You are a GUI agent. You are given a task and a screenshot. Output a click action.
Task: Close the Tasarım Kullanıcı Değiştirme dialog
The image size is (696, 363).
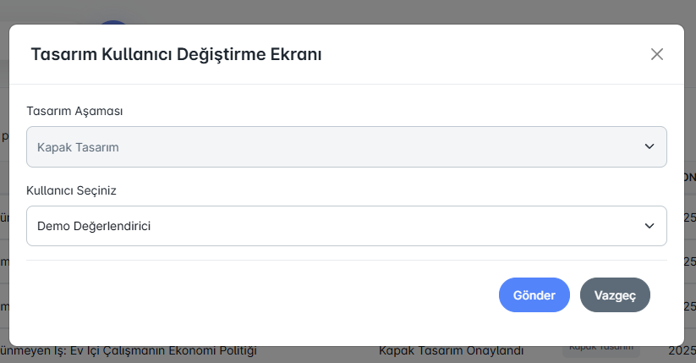click(x=656, y=54)
